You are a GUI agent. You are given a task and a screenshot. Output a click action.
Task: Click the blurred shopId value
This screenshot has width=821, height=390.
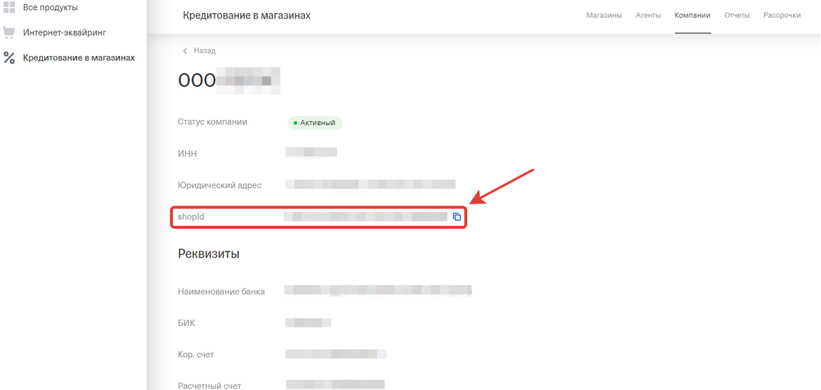[x=365, y=217]
